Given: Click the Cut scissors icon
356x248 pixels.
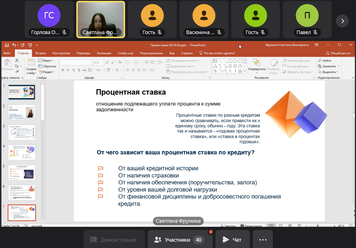Looking at the screenshot, I should pos(17,60).
